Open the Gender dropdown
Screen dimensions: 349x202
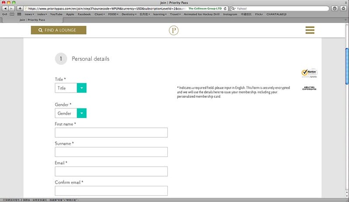pos(71,113)
